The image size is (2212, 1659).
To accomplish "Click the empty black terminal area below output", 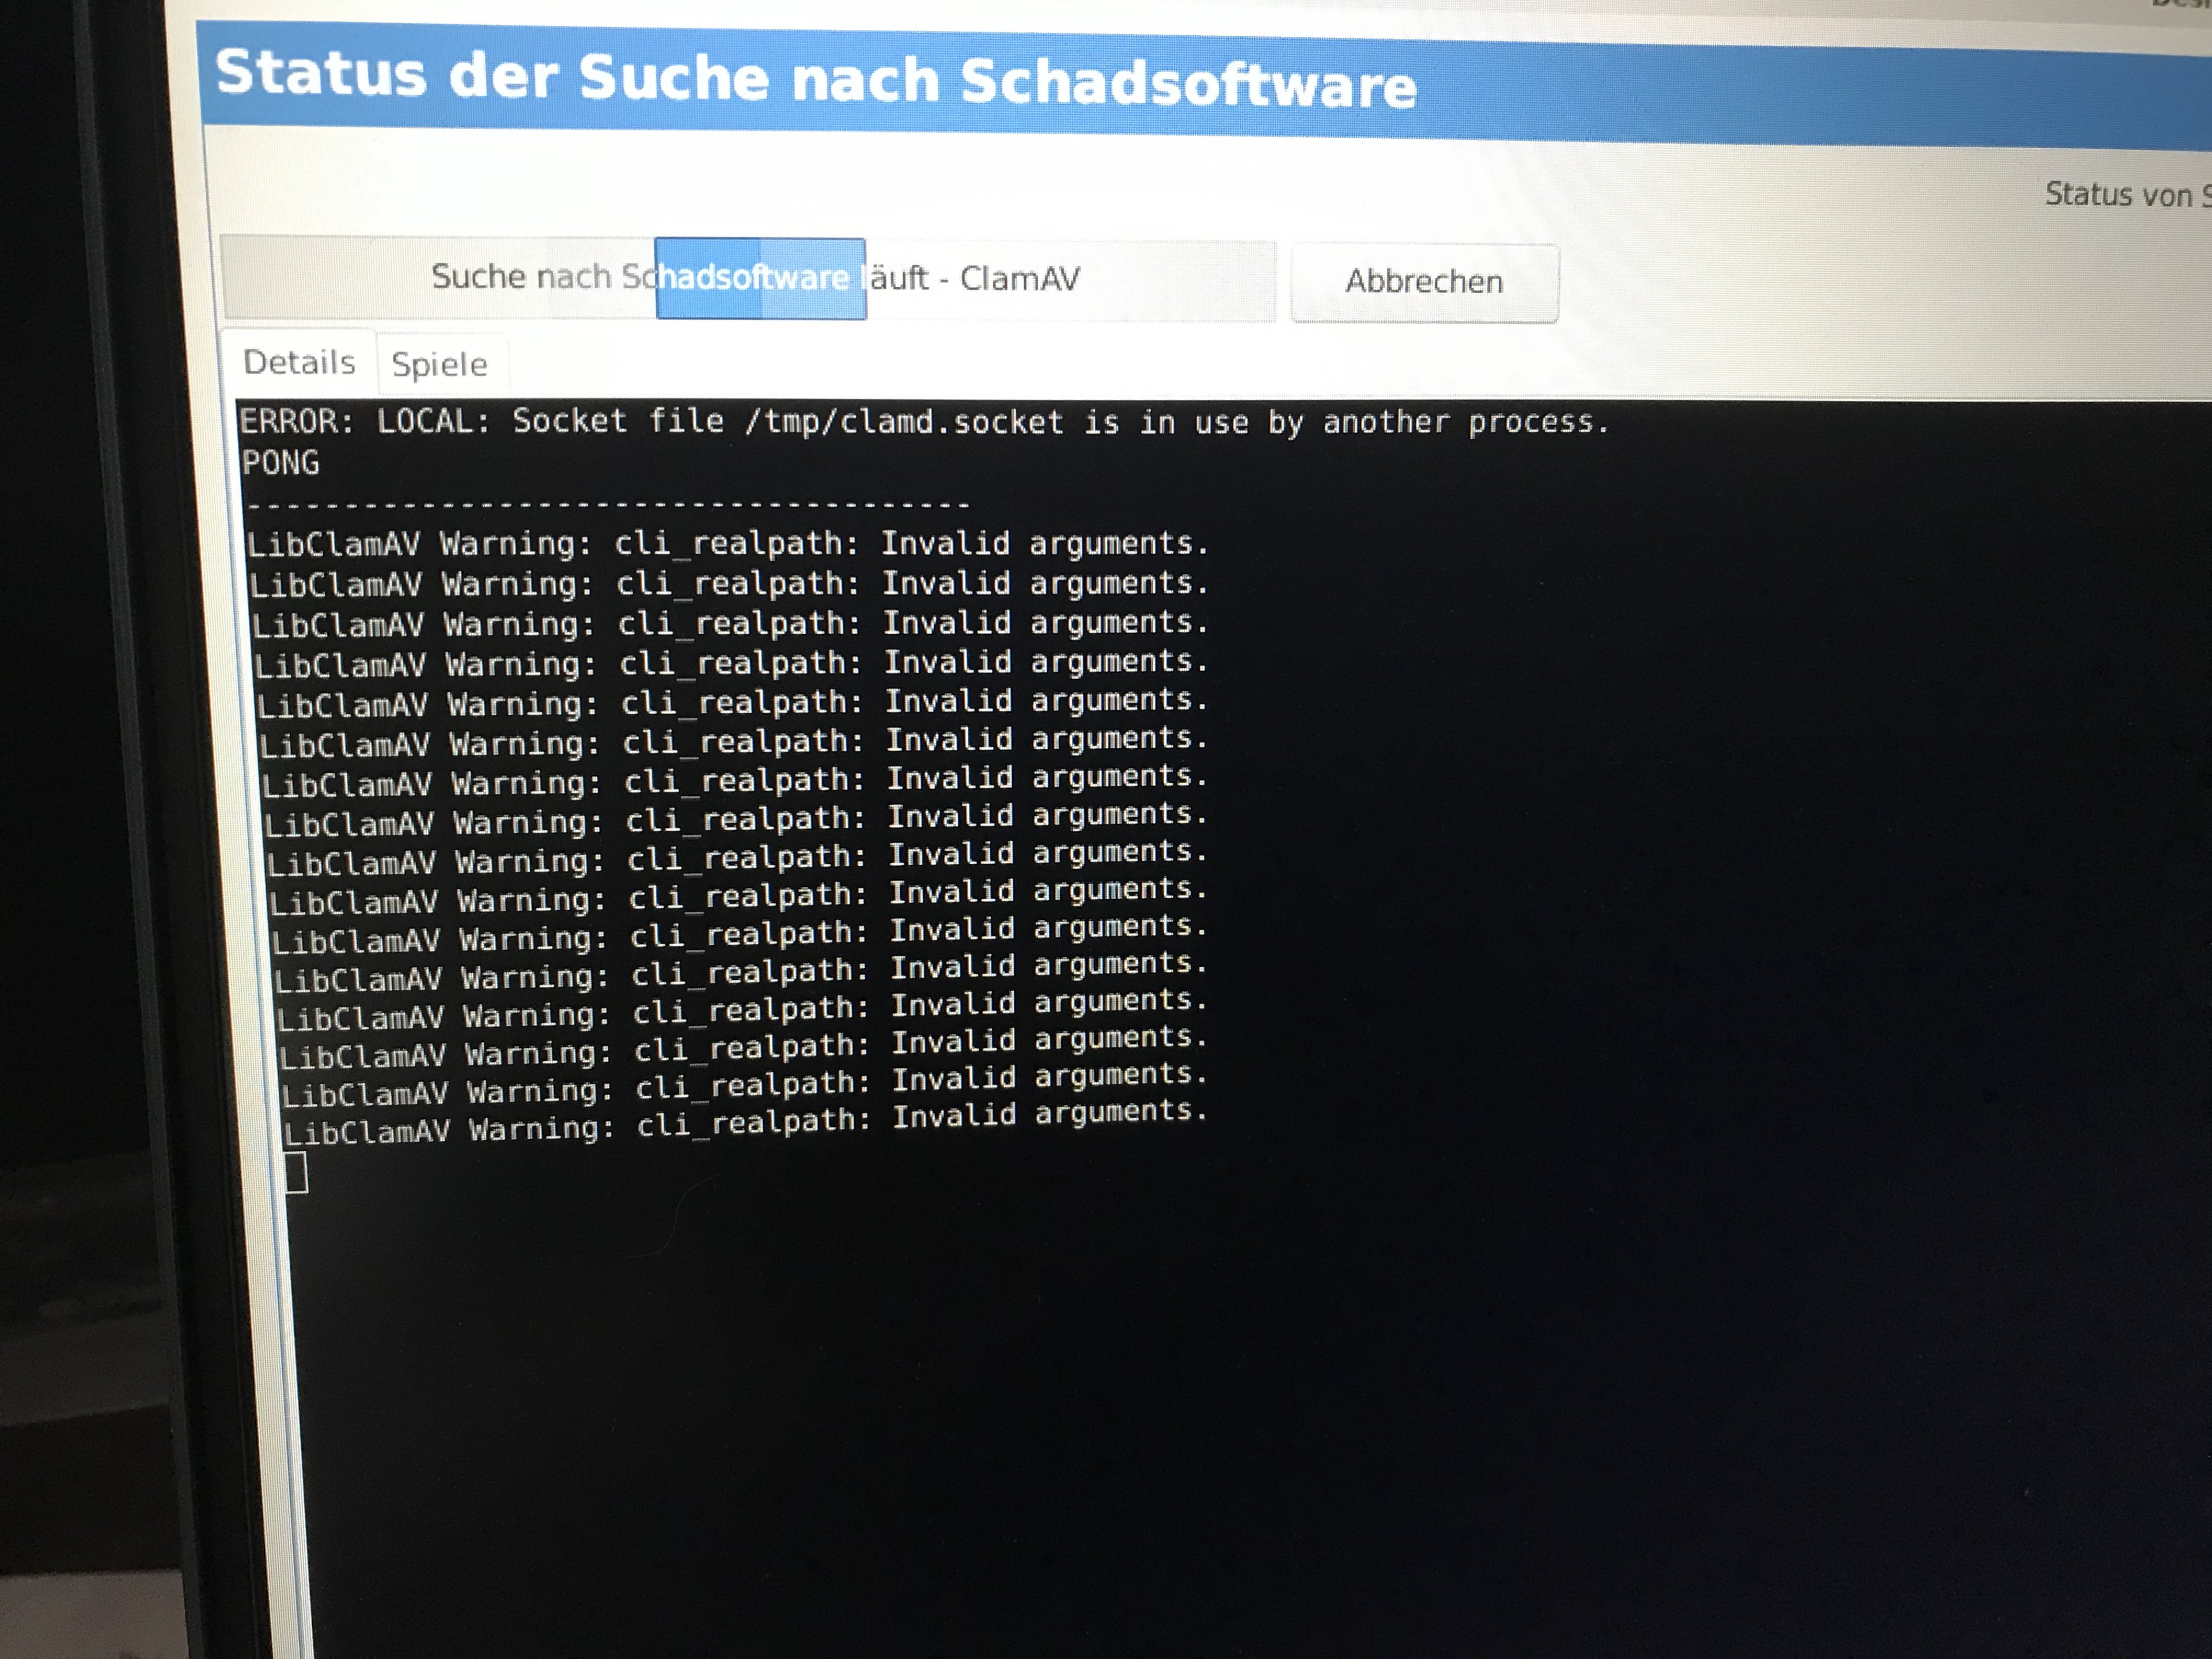I will [x=1200, y=1400].
